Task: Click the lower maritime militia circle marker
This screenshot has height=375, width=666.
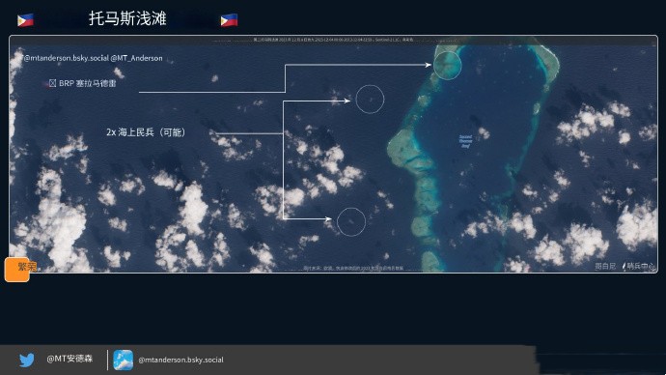Action: coord(351,221)
